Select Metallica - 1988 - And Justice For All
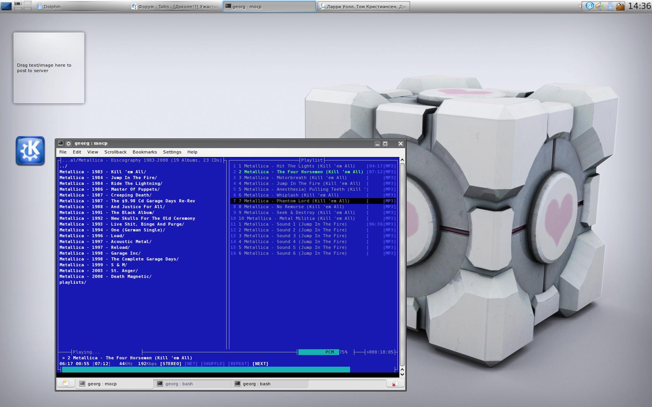 pos(112,207)
